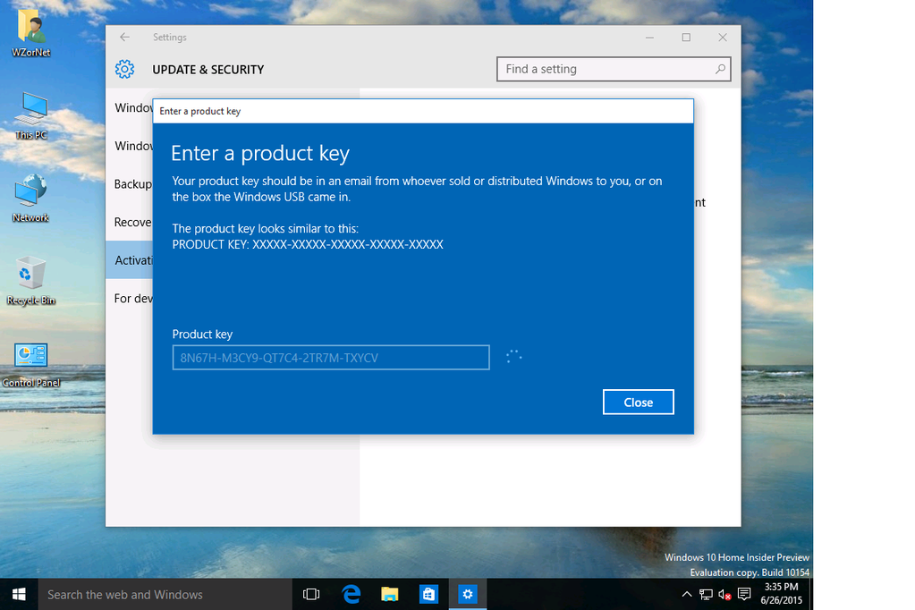The height and width of the screenshot is (610, 915).
Task: Click the Settings gear icon in header
Action: pos(124,69)
